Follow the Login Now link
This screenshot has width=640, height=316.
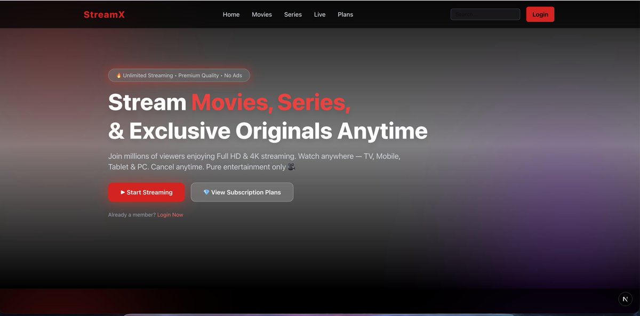170,215
